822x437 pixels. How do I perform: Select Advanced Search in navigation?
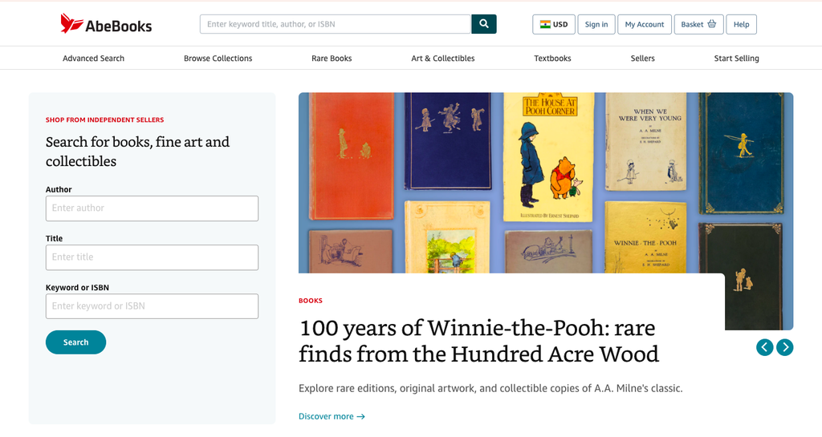(x=93, y=58)
